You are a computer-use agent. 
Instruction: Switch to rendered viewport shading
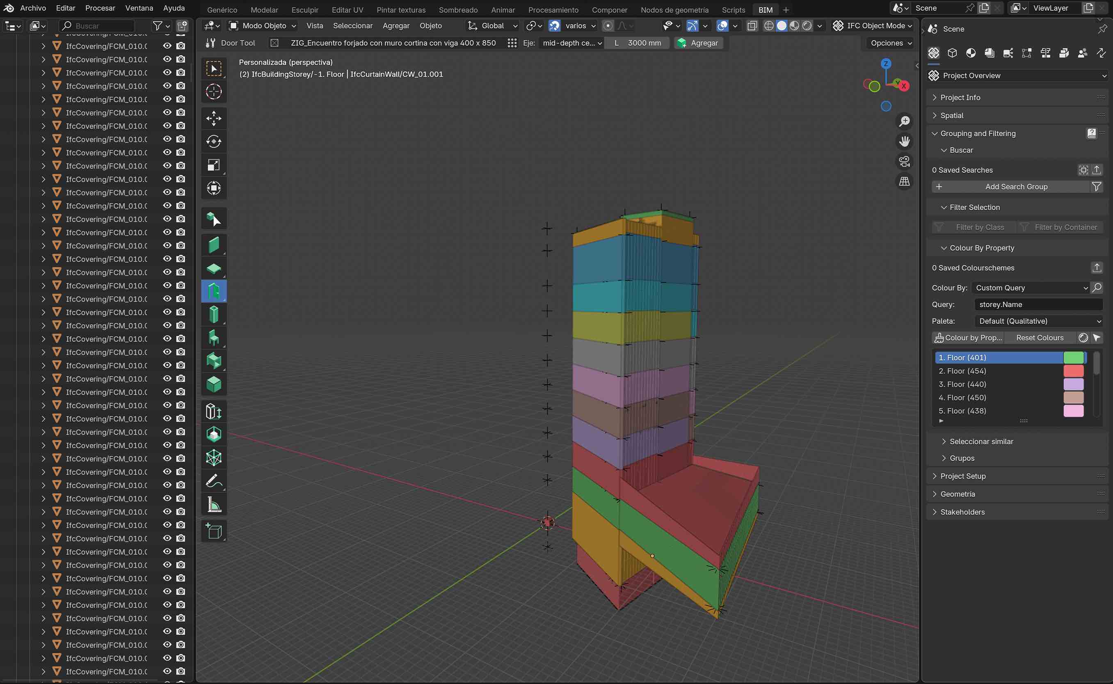[x=807, y=26]
